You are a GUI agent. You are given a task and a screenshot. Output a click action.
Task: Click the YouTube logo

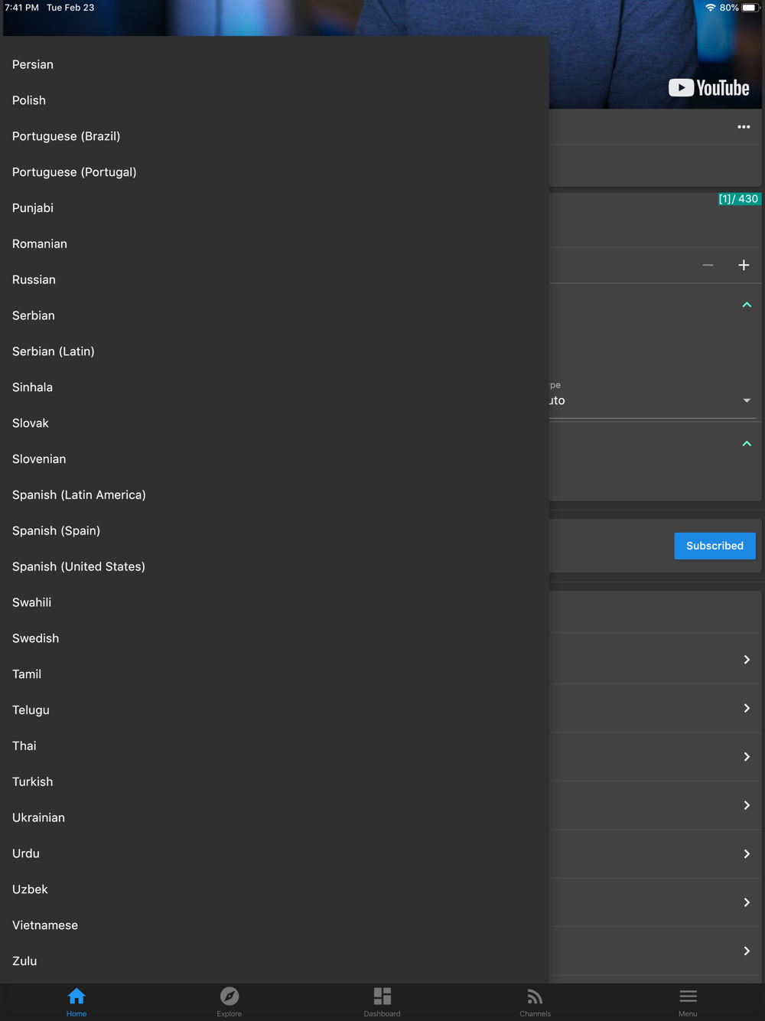(x=708, y=88)
